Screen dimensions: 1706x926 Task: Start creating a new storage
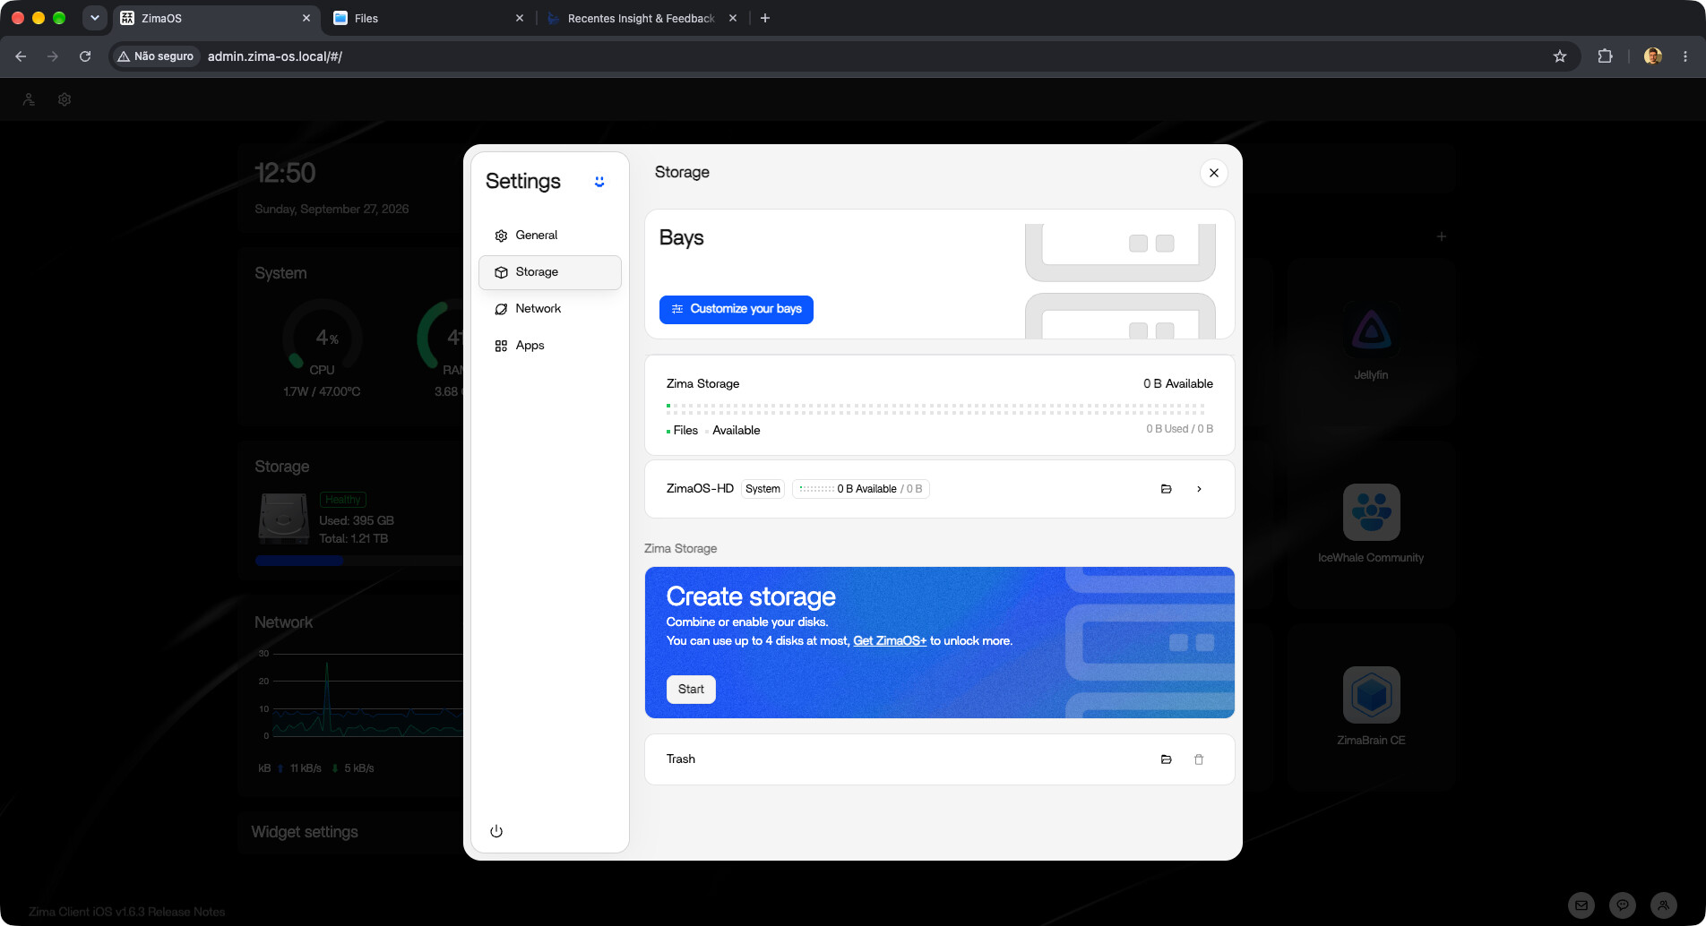coord(691,690)
